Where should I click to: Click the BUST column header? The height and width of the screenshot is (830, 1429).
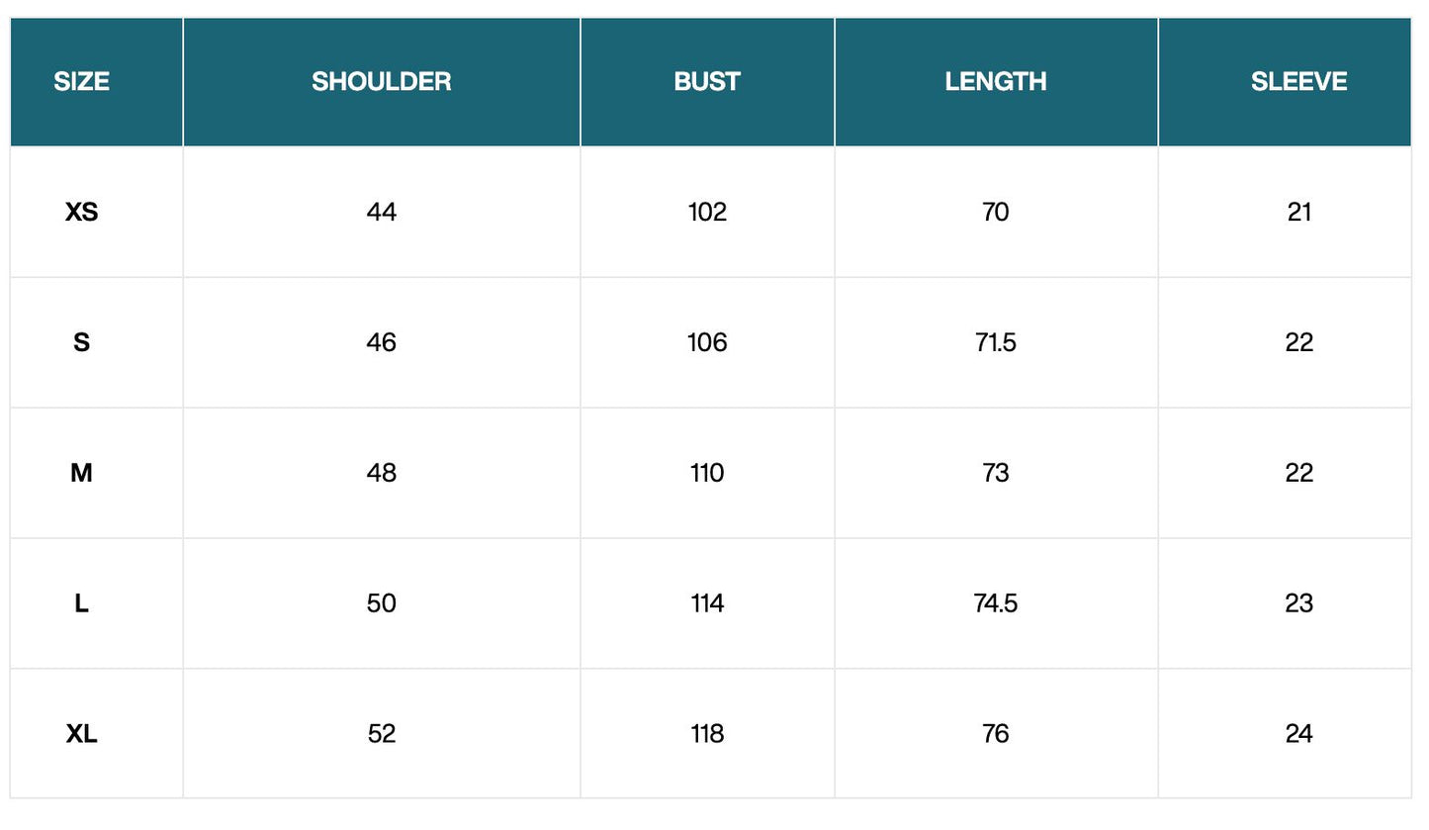click(x=706, y=81)
